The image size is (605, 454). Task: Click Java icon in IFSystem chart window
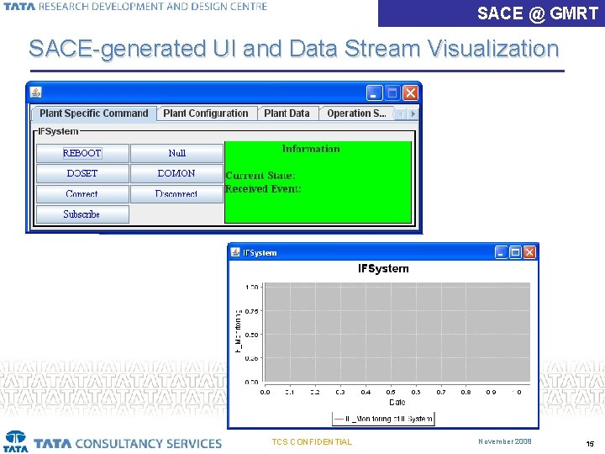tap(235, 252)
